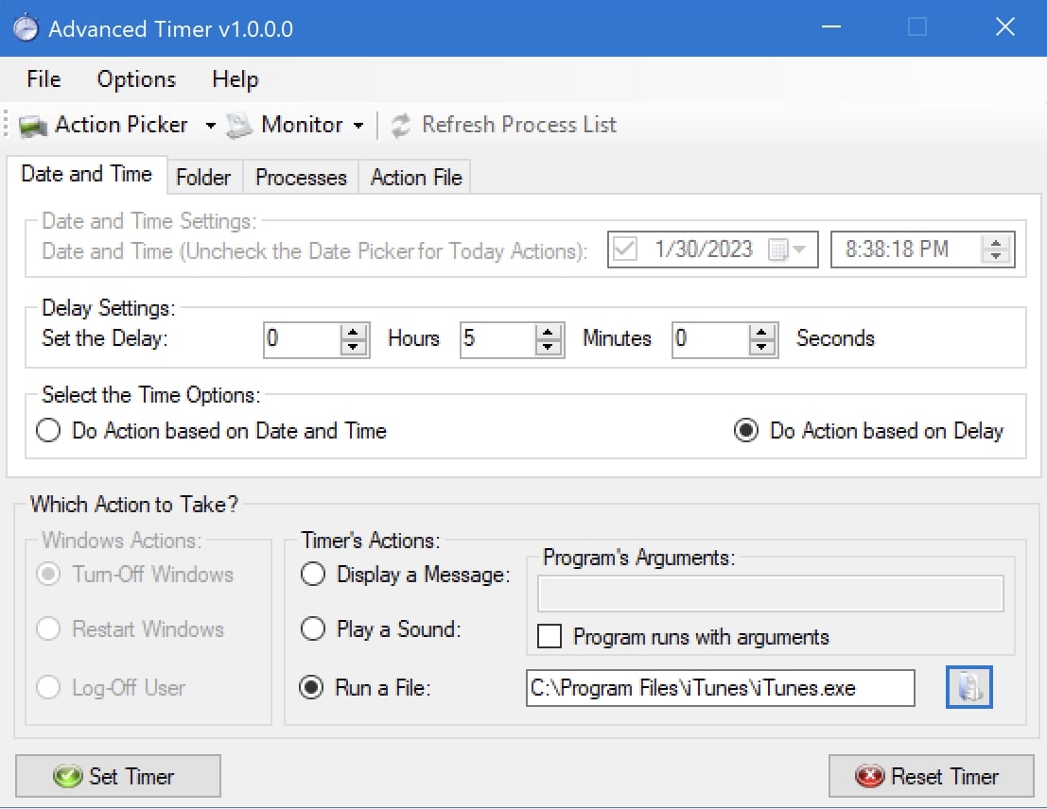Click Refresh Process List toolbar button
1047x809 pixels.
[504, 126]
